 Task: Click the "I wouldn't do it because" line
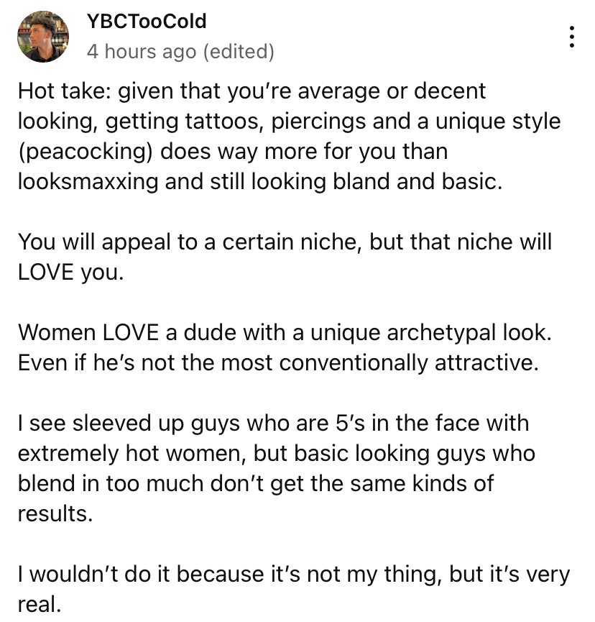(x=294, y=575)
